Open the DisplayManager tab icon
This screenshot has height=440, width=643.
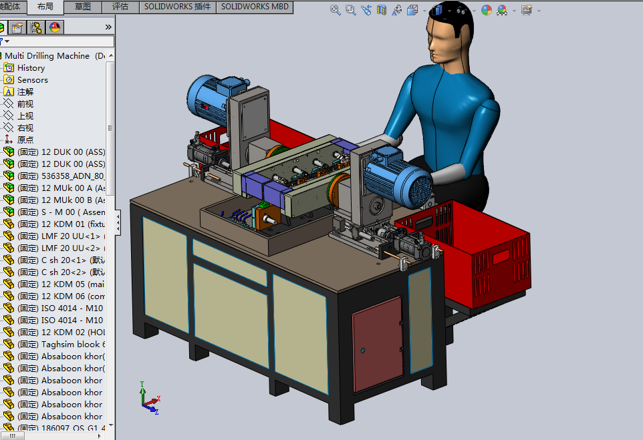pyautogui.click(x=55, y=27)
